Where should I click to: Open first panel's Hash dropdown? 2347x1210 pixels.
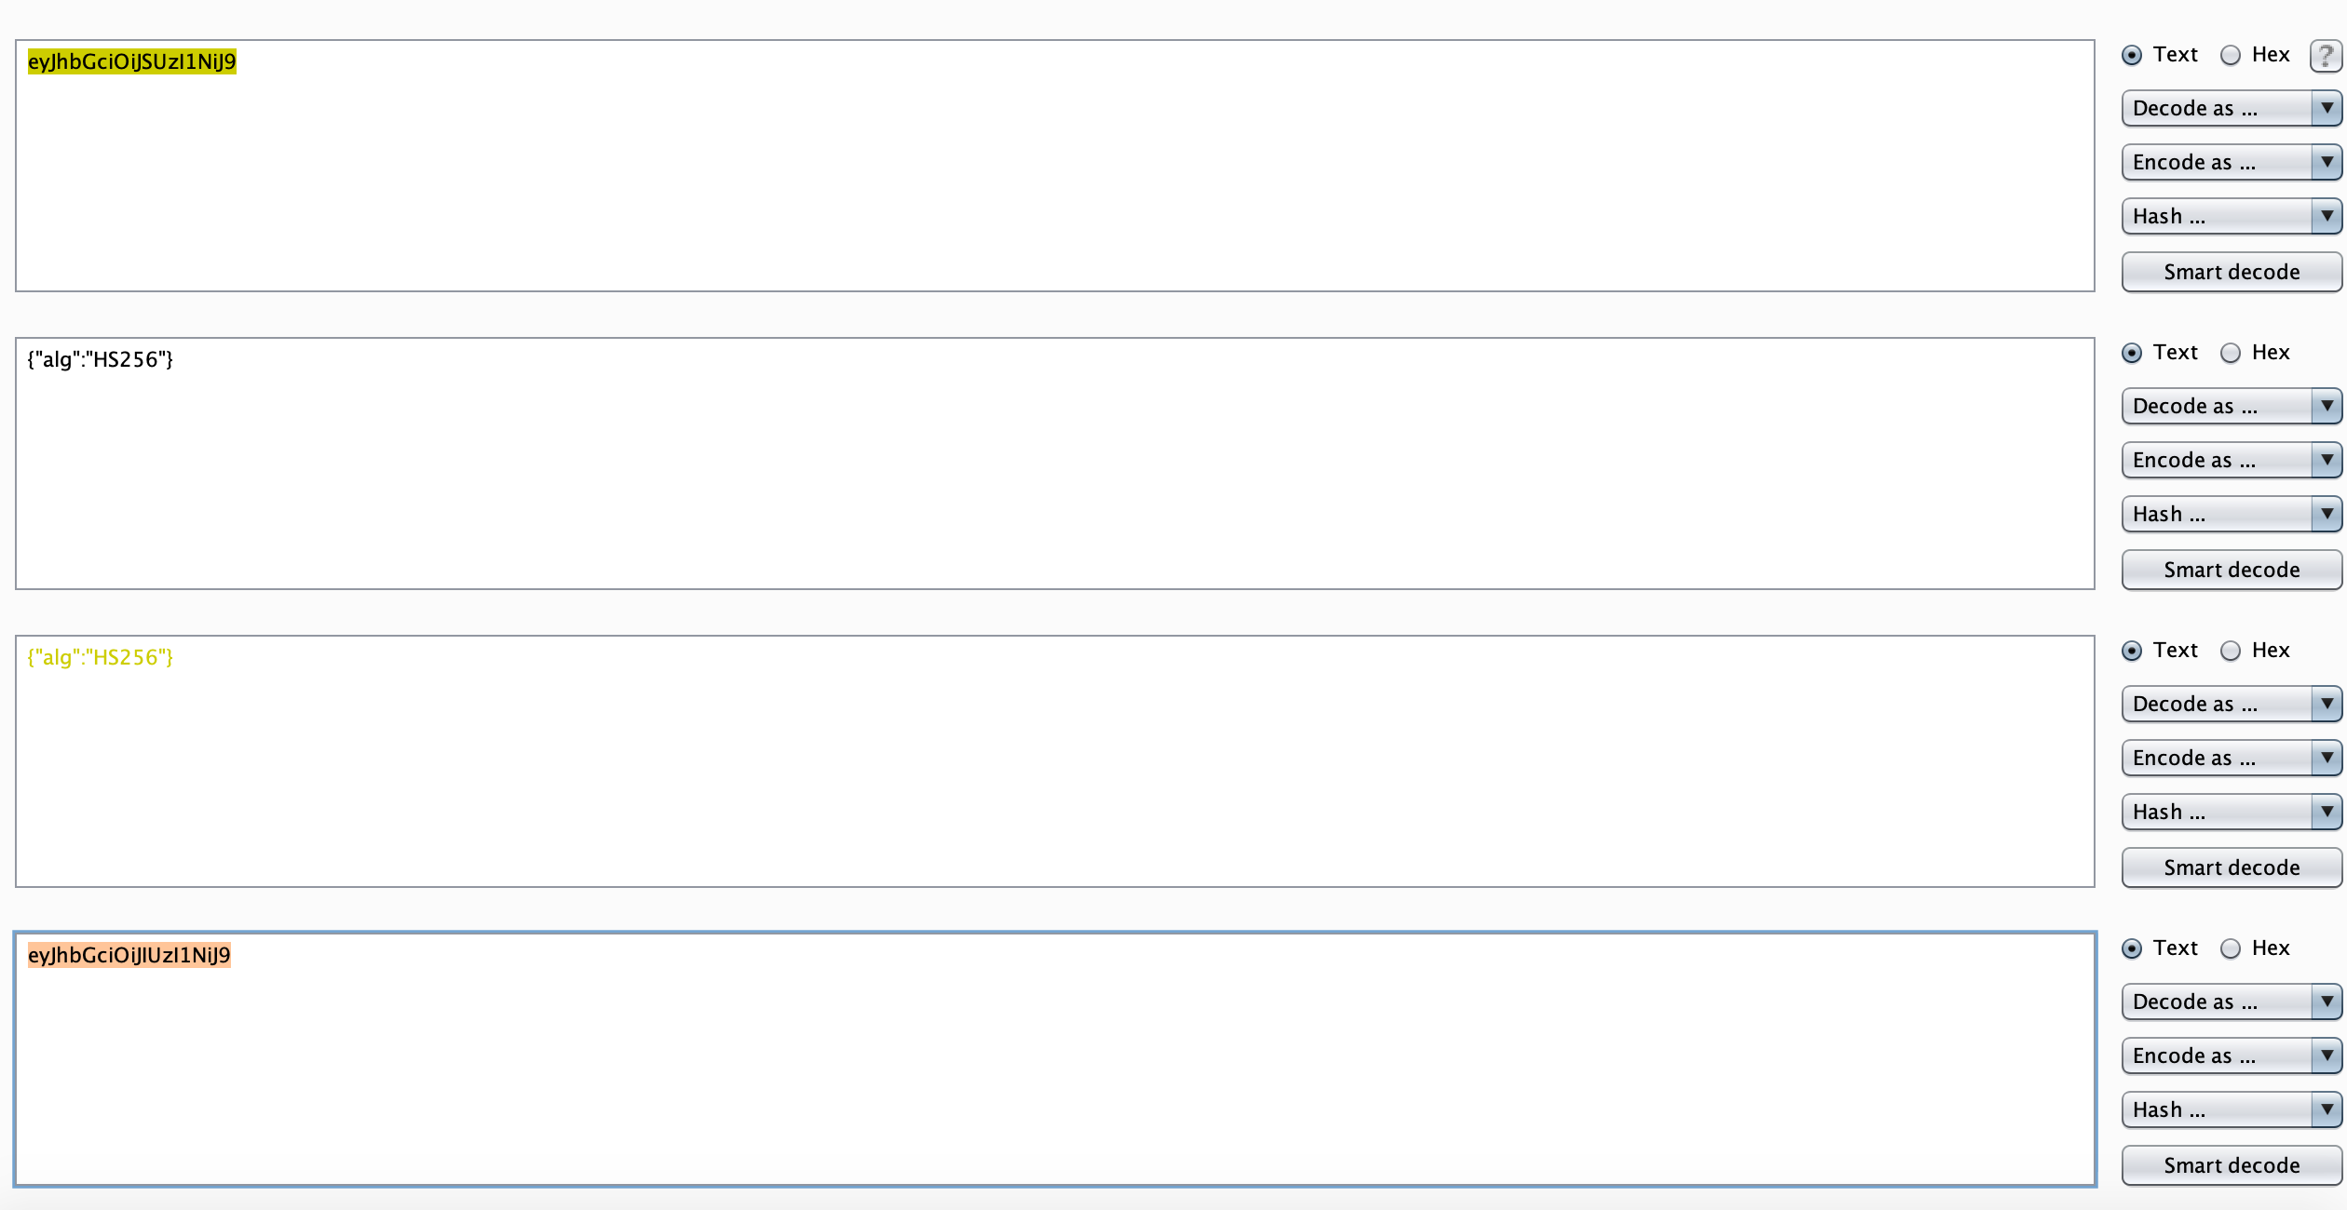tap(2232, 217)
